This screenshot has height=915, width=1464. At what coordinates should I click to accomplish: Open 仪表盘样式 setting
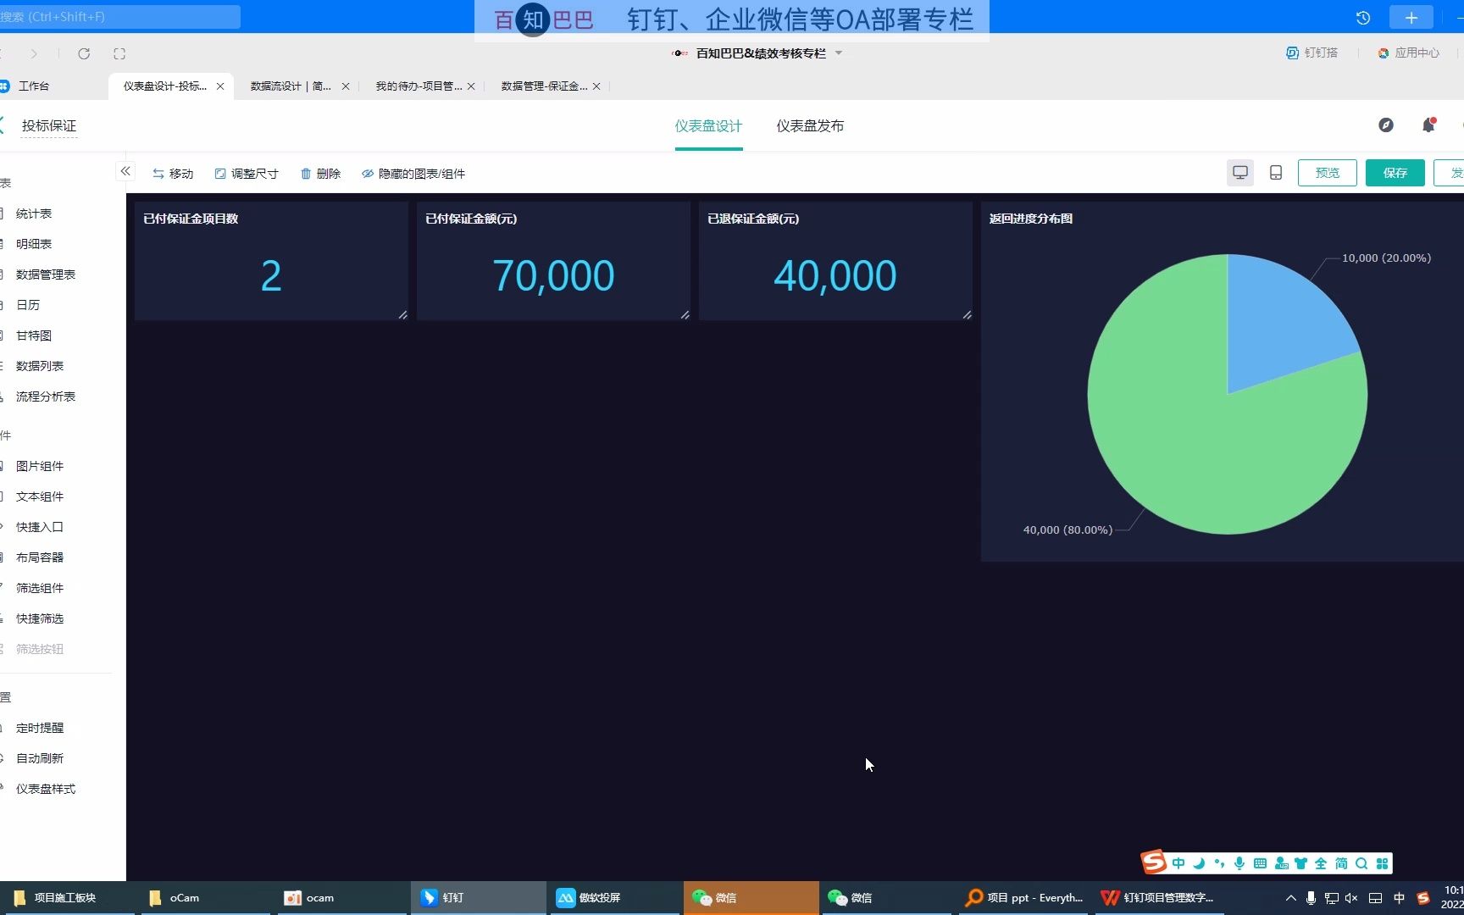coord(46,790)
